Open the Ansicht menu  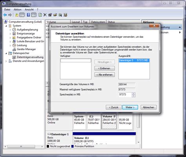click(x=29, y=9)
